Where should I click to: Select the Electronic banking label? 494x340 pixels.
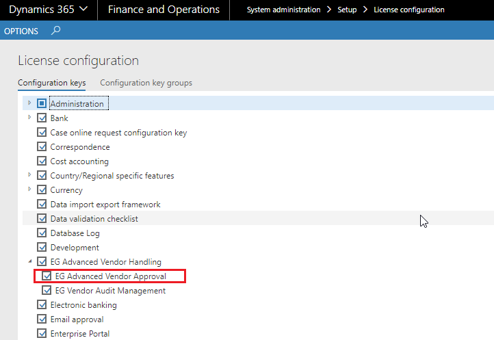click(83, 305)
